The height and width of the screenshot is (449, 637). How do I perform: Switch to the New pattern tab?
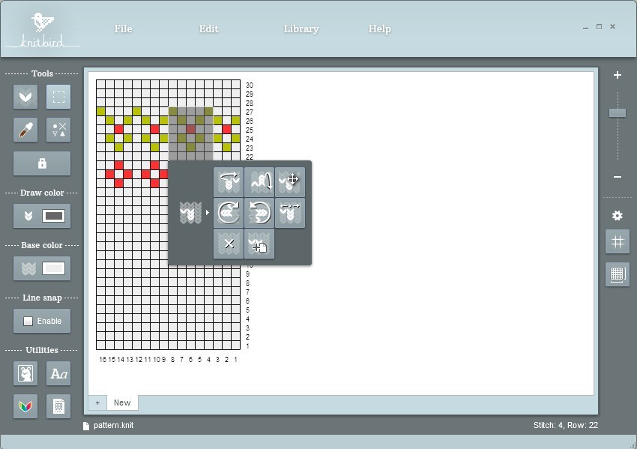pyautogui.click(x=122, y=403)
